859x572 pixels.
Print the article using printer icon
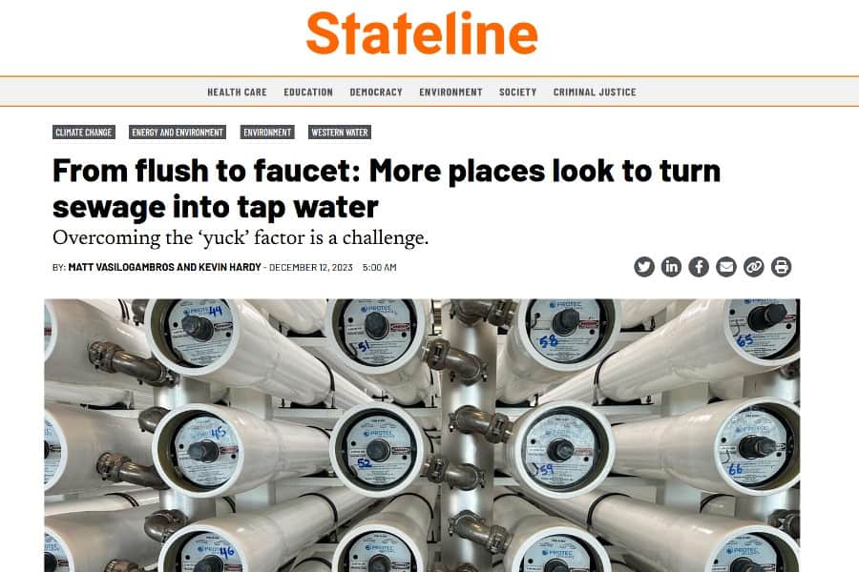pyautogui.click(x=781, y=267)
